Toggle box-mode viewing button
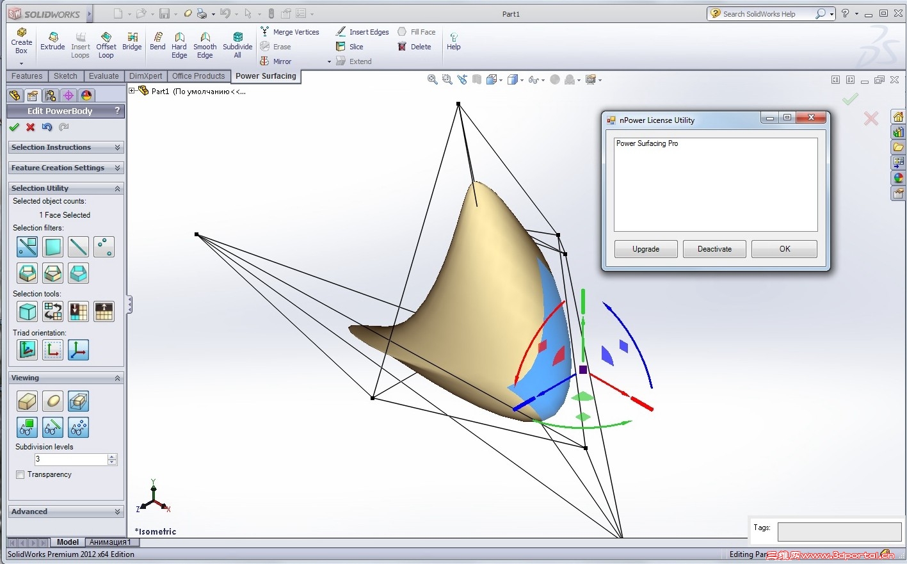907x564 pixels. (28, 401)
